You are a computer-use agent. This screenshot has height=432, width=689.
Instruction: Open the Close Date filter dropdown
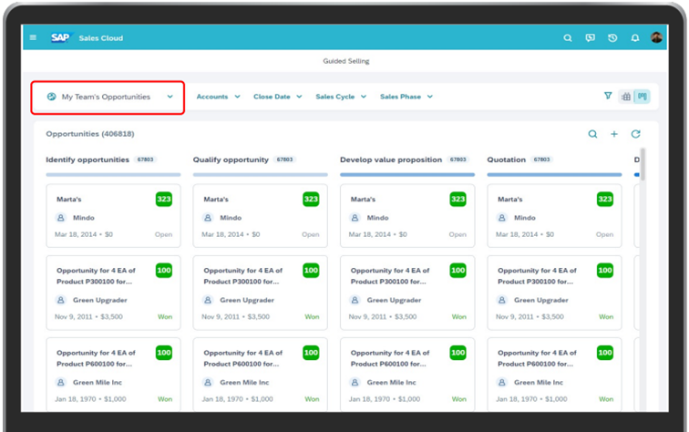[x=276, y=97]
